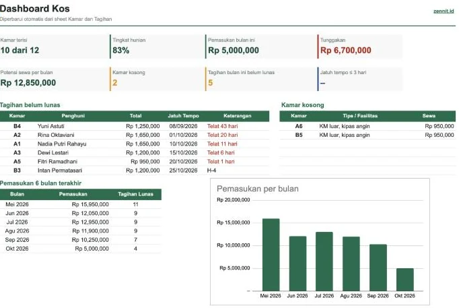
Task: Click the Rp 20,000,000 axis label
Action: point(234,200)
